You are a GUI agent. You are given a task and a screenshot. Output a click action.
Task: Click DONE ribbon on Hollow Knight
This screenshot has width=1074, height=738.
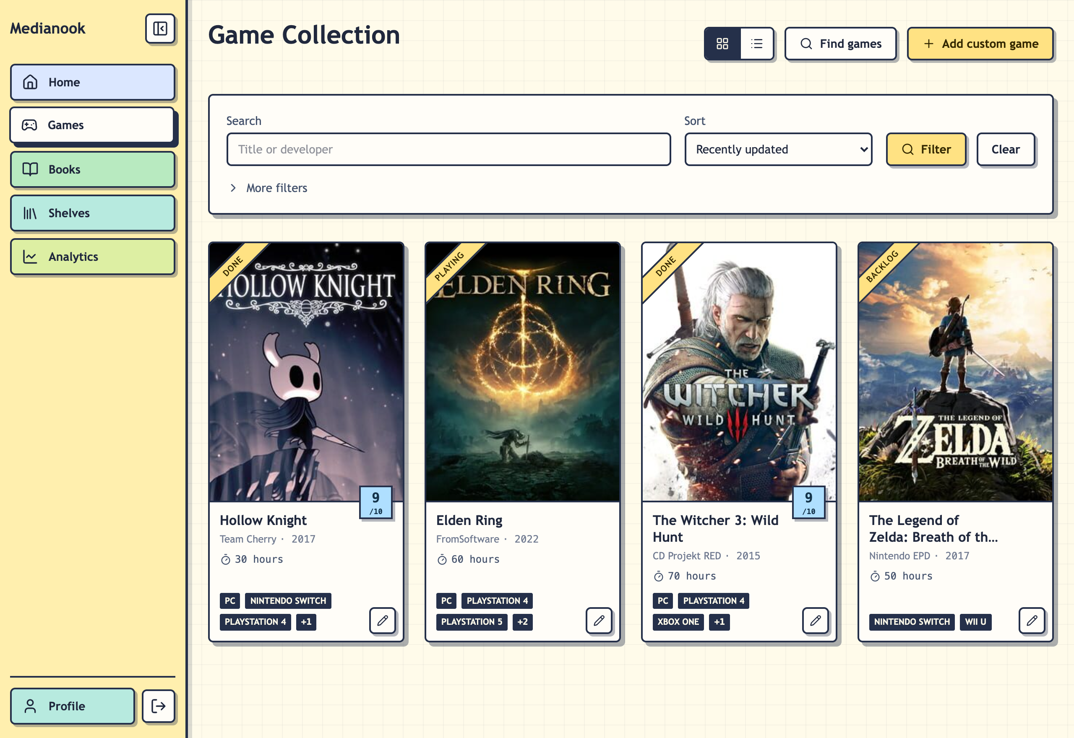pyautogui.click(x=233, y=266)
